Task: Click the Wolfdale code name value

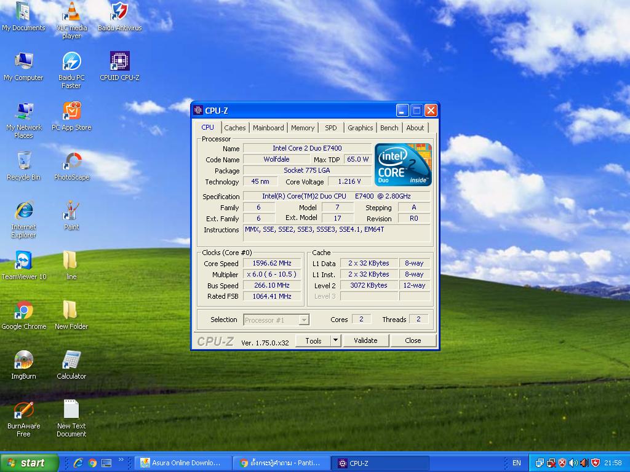Action: [276, 159]
